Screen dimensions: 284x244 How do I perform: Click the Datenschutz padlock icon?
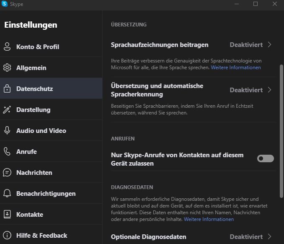coord(7,88)
